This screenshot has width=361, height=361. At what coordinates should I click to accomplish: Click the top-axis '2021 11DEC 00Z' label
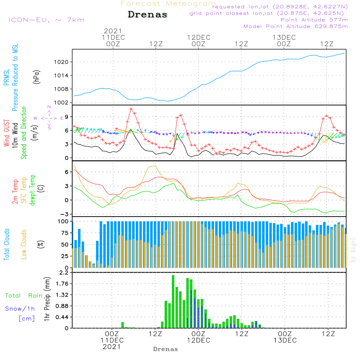pyautogui.click(x=113, y=37)
